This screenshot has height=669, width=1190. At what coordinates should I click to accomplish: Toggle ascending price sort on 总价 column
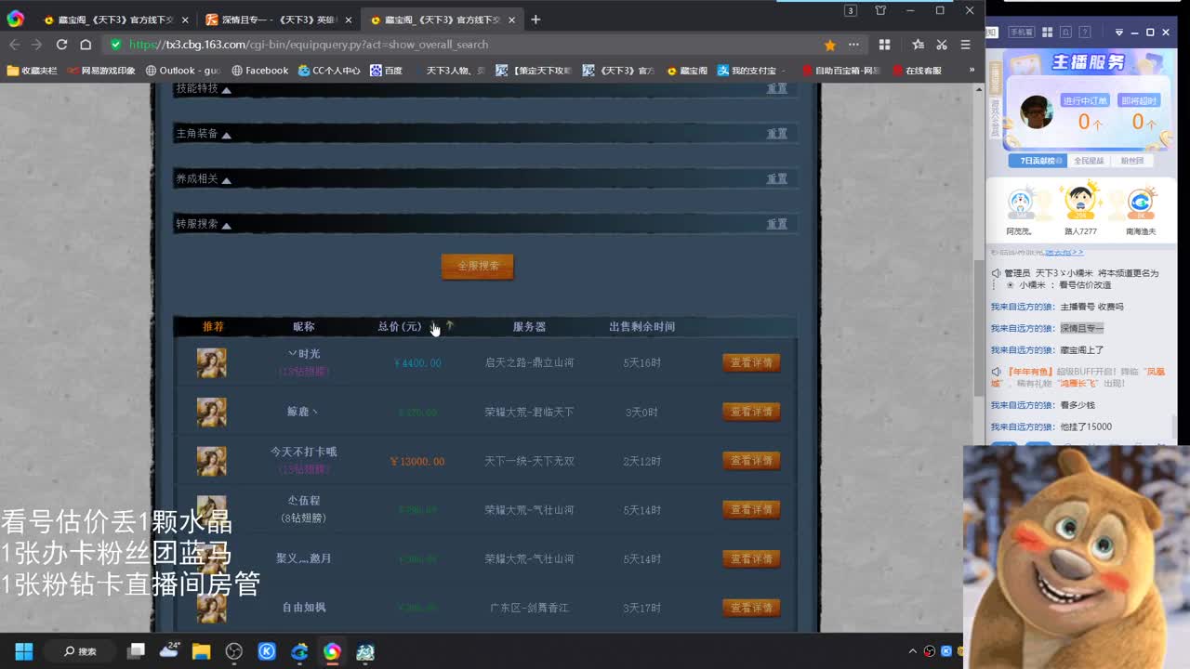(449, 326)
